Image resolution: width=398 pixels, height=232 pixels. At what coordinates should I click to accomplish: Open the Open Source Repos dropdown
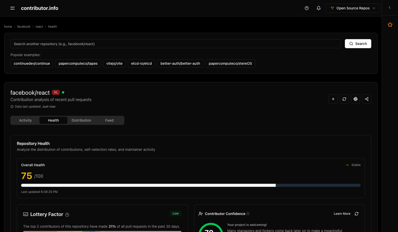(353, 8)
